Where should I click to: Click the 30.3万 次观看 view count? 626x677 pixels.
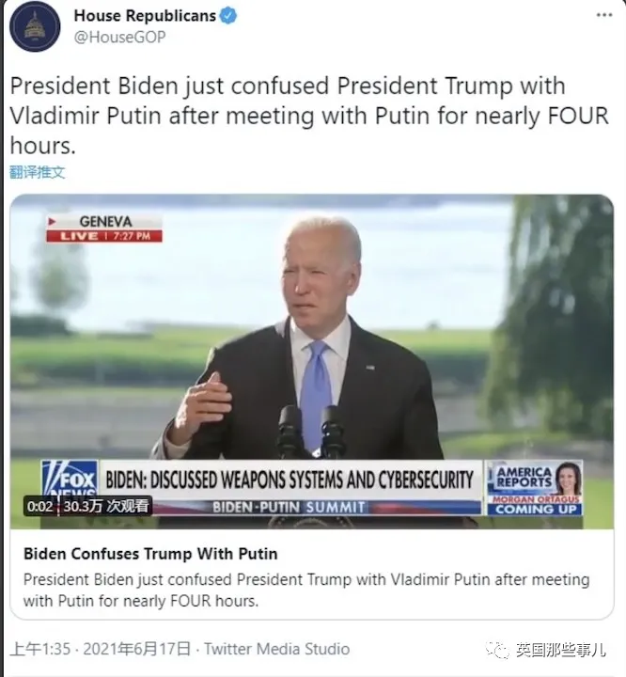click(x=106, y=506)
